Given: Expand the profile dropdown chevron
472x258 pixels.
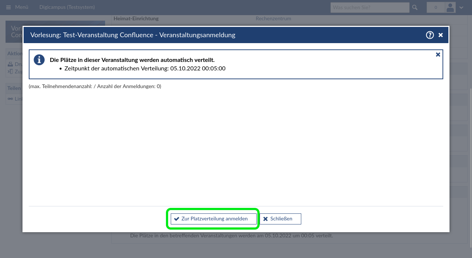Looking at the screenshot, I should pyautogui.click(x=461, y=8).
